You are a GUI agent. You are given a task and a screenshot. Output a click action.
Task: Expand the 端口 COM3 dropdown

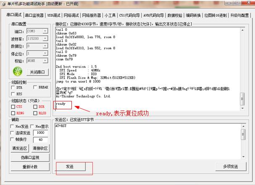tap(45, 31)
